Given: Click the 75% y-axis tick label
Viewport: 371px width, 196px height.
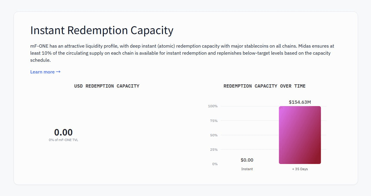Looking at the screenshot, I should [213, 121].
